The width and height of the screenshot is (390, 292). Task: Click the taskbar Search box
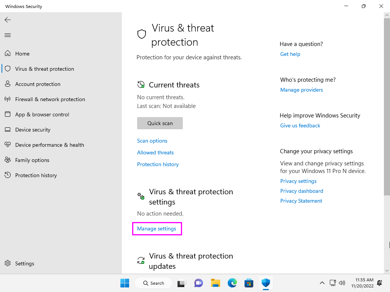click(x=153, y=283)
